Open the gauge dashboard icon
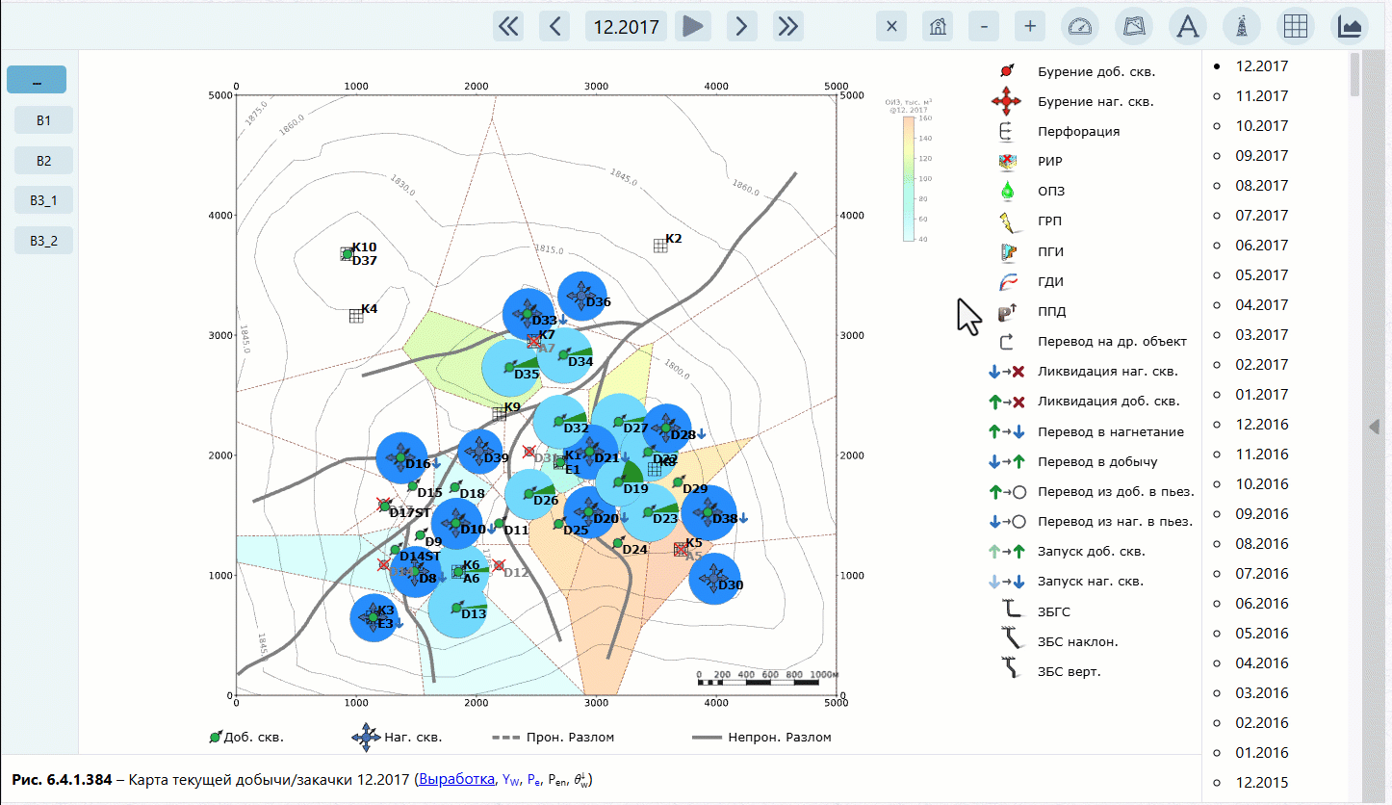Viewport: 1392px width, 805px height. pos(1080,26)
